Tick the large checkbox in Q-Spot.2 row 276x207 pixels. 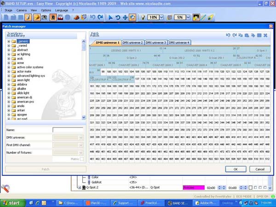250,188
